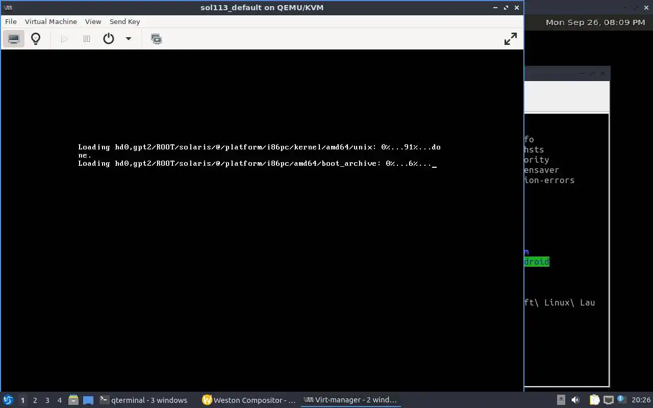Screen dimensions: 653x408
Task: Switch console to fullscreen
Action: 510,39
